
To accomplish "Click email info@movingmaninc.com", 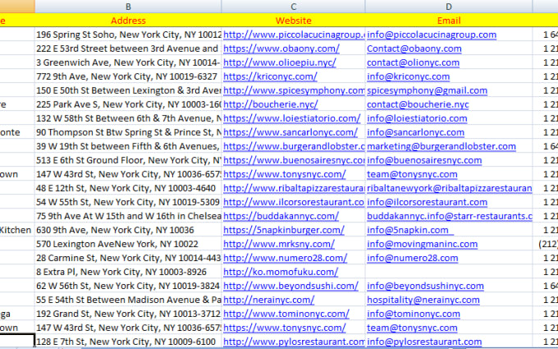I will coord(422,244).
